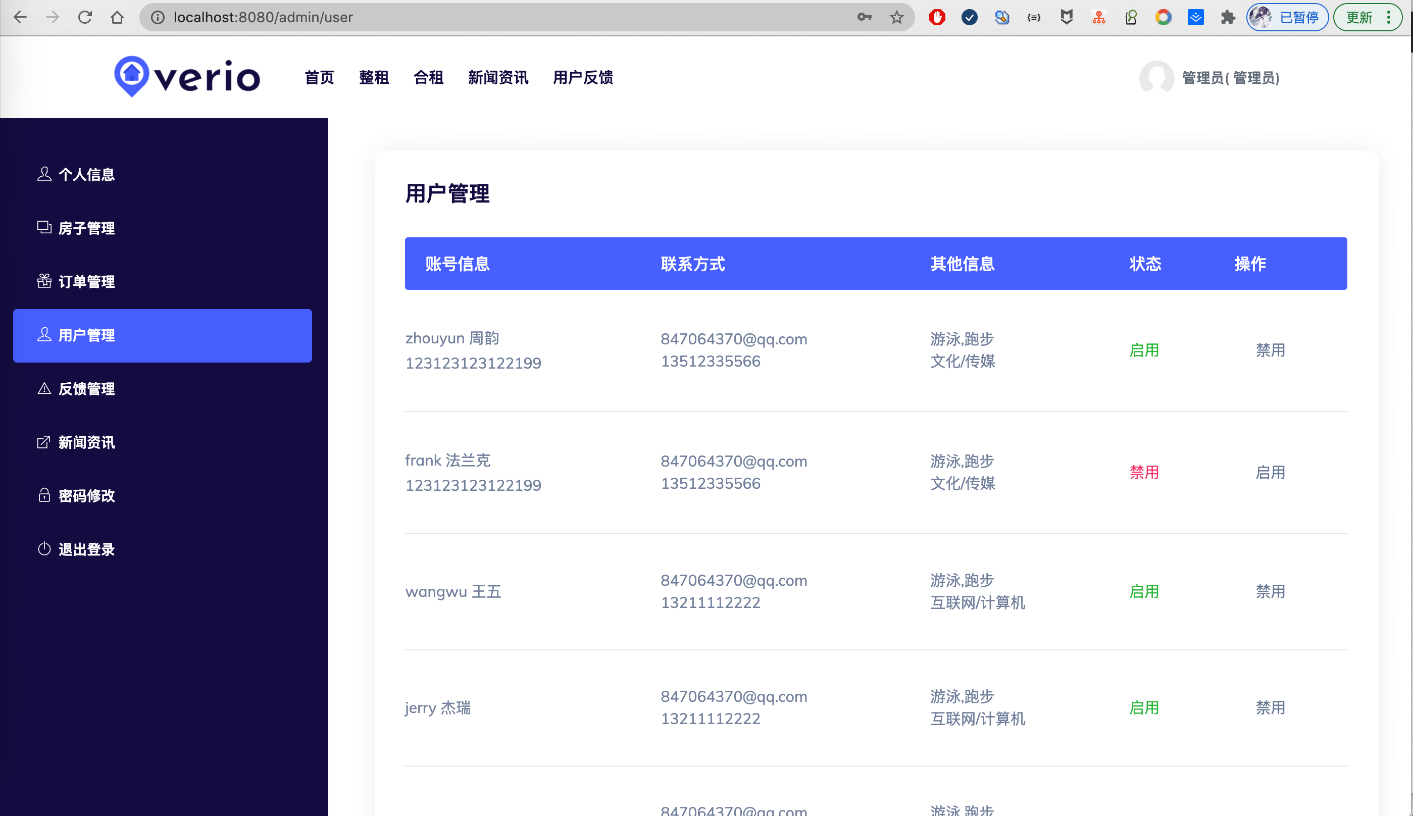The height and width of the screenshot is (816, 1413).
Task: Open 密码修改 in the sidebar
Action: [86, 495]
